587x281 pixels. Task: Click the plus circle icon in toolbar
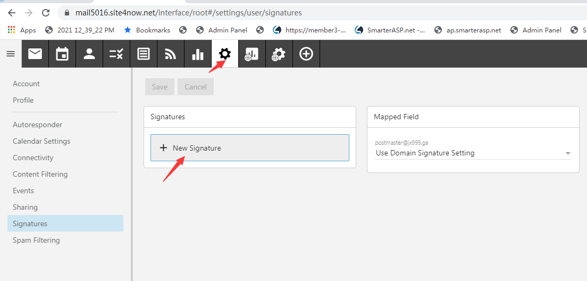pos(306,54)
